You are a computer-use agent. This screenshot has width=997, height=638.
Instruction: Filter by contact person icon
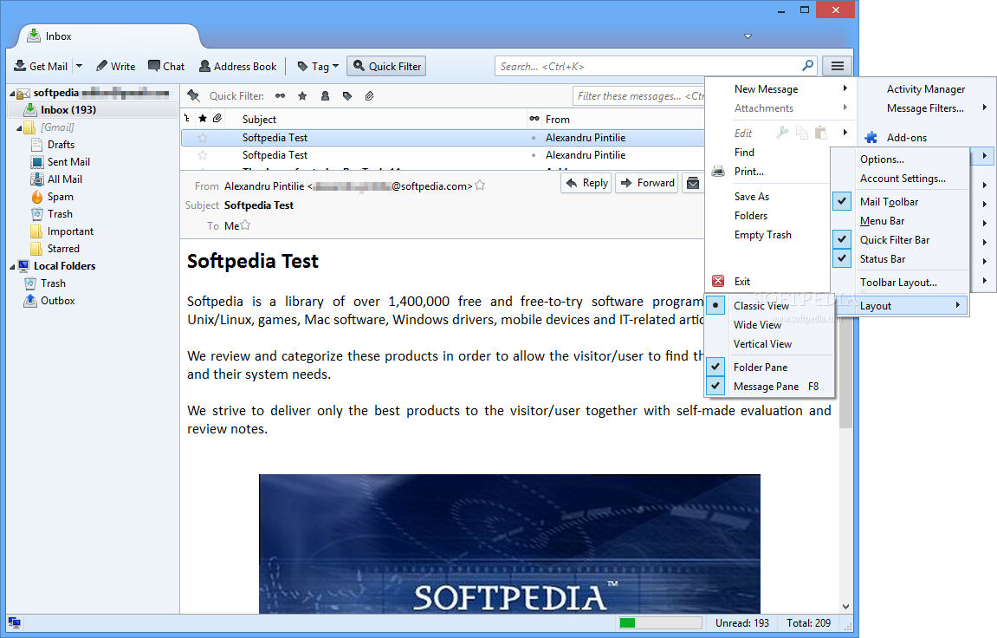coord(325,96)
